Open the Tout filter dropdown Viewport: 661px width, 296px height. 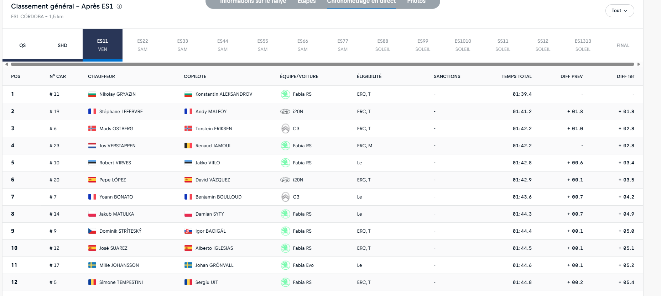[619, 11]
